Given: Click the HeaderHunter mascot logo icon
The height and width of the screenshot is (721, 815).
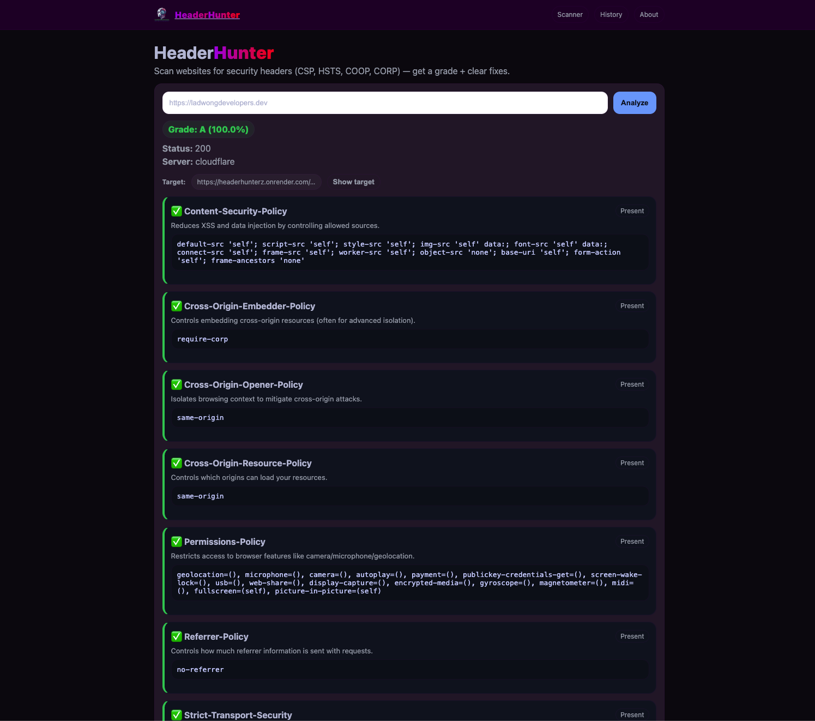Looking at the screenshot, I should [x=162, y=14].
